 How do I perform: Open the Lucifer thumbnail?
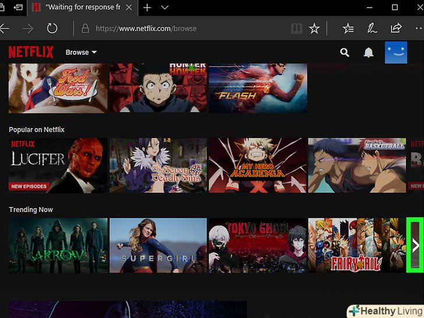tap(58, 165)
